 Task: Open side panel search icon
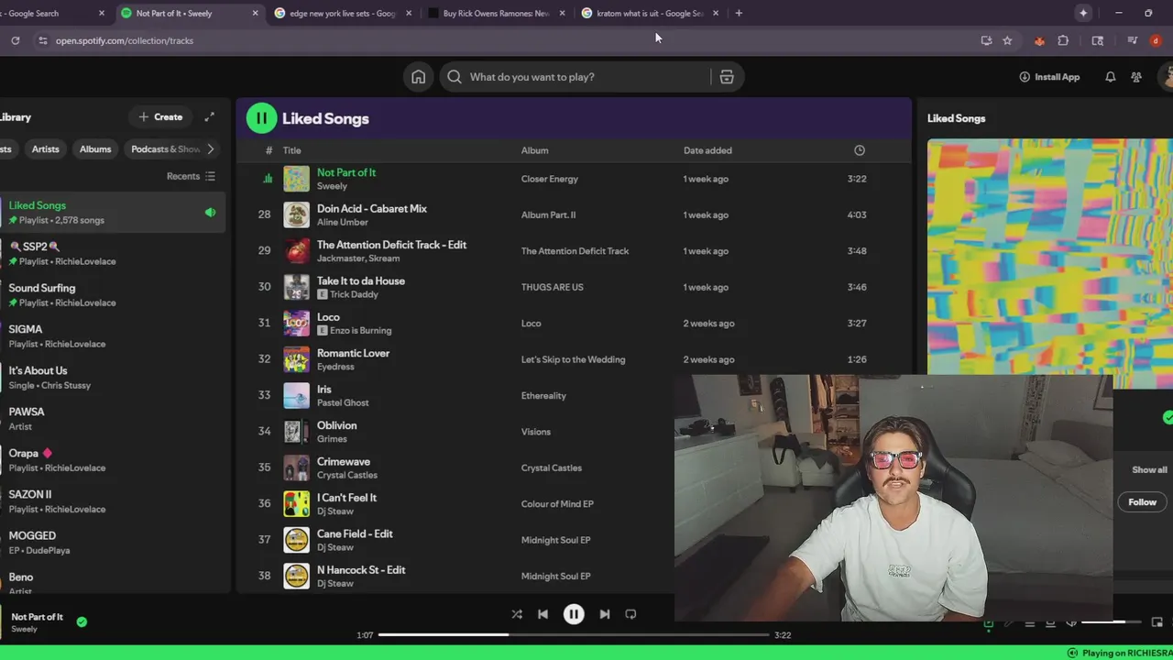coord(1098,40)
